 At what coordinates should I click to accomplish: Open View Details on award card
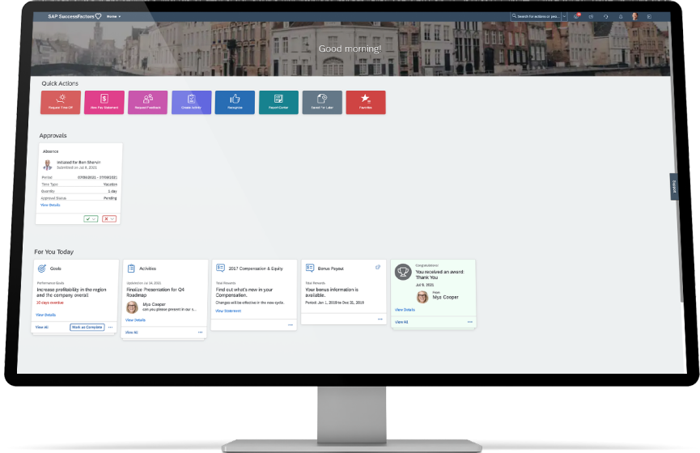pyautogui.click(x=405, y=310)
